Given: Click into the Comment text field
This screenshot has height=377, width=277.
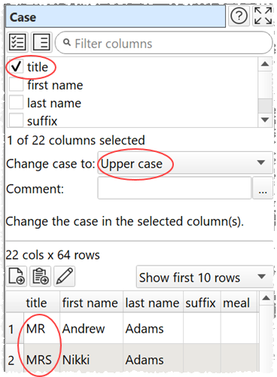Looking at the screenshot, I should tap(175, 188).
